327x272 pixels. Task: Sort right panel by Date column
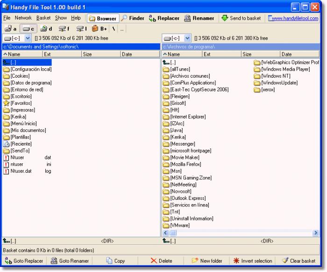pyautogui.click(x=299, y=54)
